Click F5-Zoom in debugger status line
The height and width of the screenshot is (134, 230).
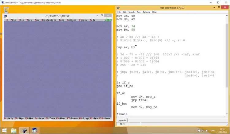pyautogui.click(x=50, y=118)
